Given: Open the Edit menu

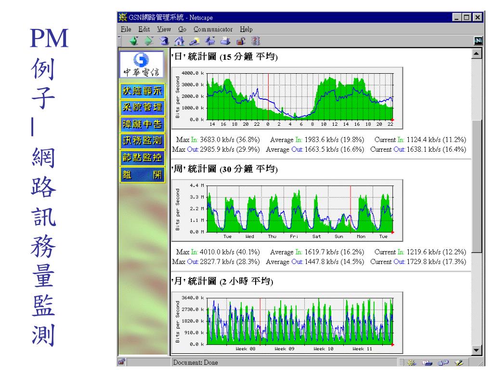Looking at the screenshot, I should [144, 29].
